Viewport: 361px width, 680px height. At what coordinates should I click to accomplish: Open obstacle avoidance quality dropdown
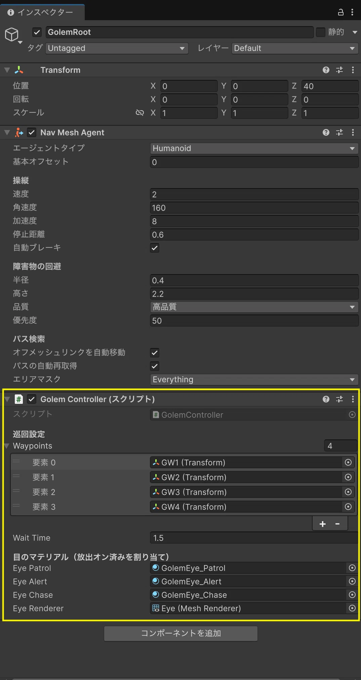[x=254, y=307]
